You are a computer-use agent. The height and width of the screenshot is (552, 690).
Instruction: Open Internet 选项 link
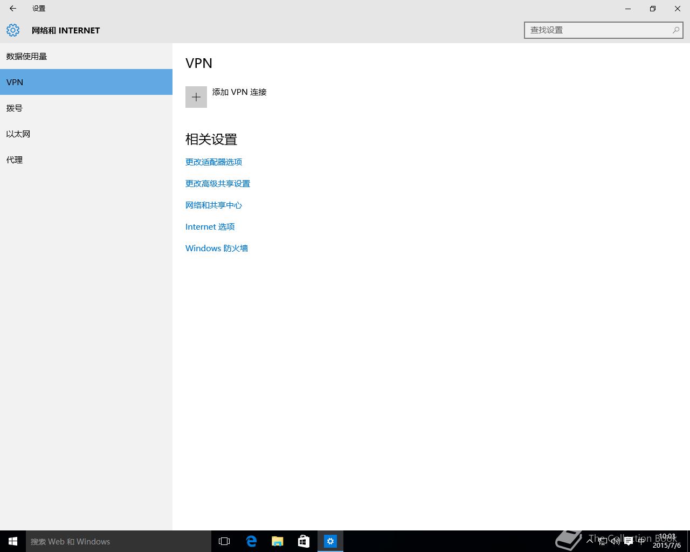210,226
